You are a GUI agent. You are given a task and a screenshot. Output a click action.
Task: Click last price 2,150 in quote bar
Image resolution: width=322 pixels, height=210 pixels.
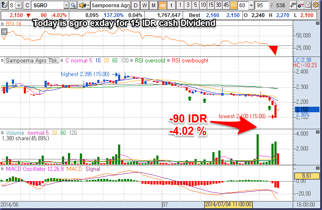point(16,15)
